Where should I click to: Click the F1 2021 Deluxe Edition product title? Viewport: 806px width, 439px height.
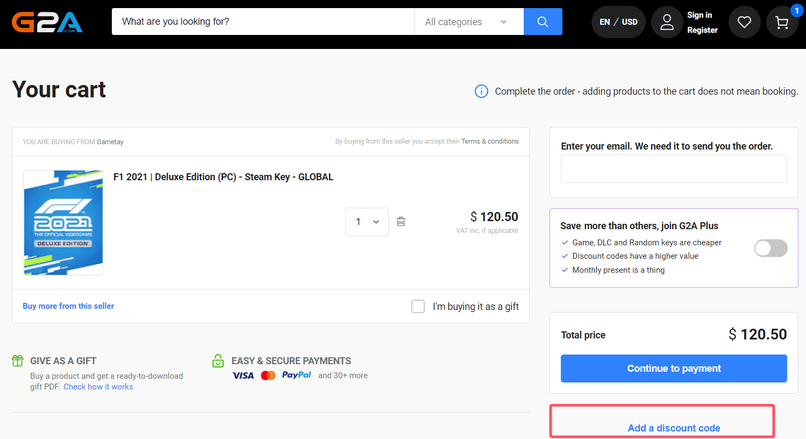point(223,177)
